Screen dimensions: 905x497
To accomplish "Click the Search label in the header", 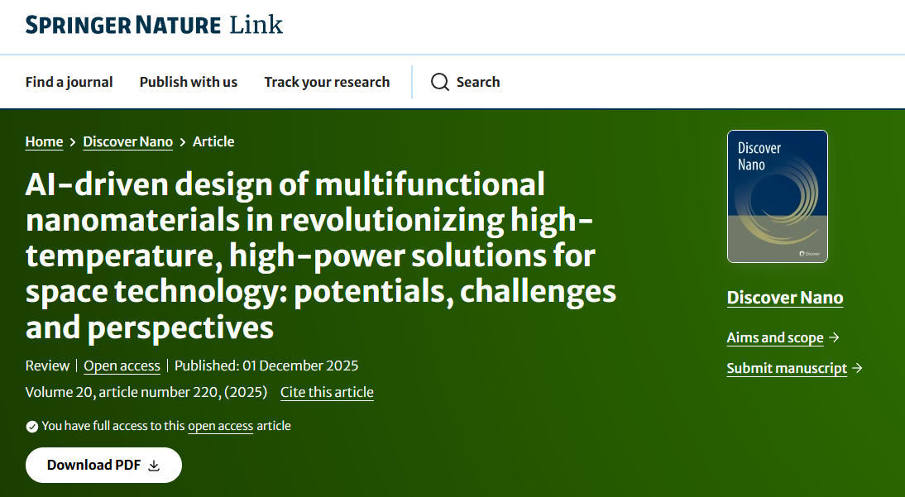I will [478, 82].
